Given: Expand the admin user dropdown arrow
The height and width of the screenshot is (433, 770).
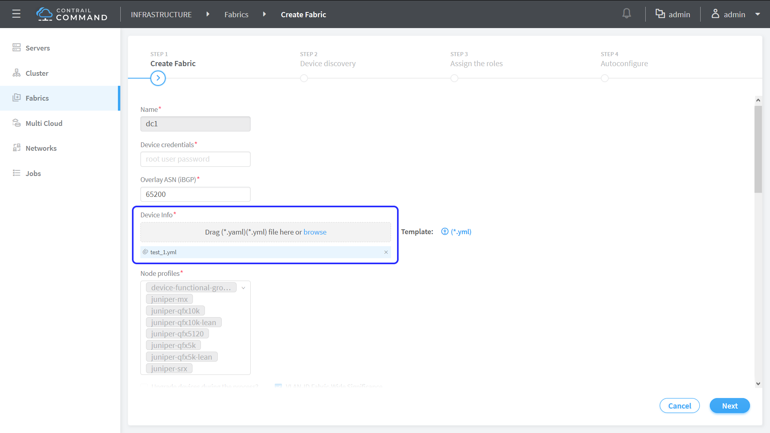Looking at the screenshot, I should click(758, 14).
